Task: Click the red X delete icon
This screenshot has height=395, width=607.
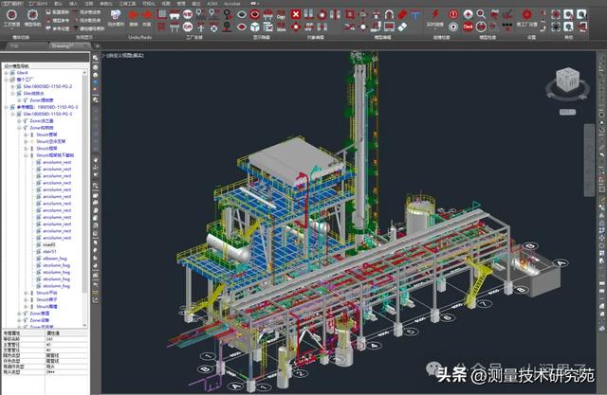Action: click(x=296, y=15)
